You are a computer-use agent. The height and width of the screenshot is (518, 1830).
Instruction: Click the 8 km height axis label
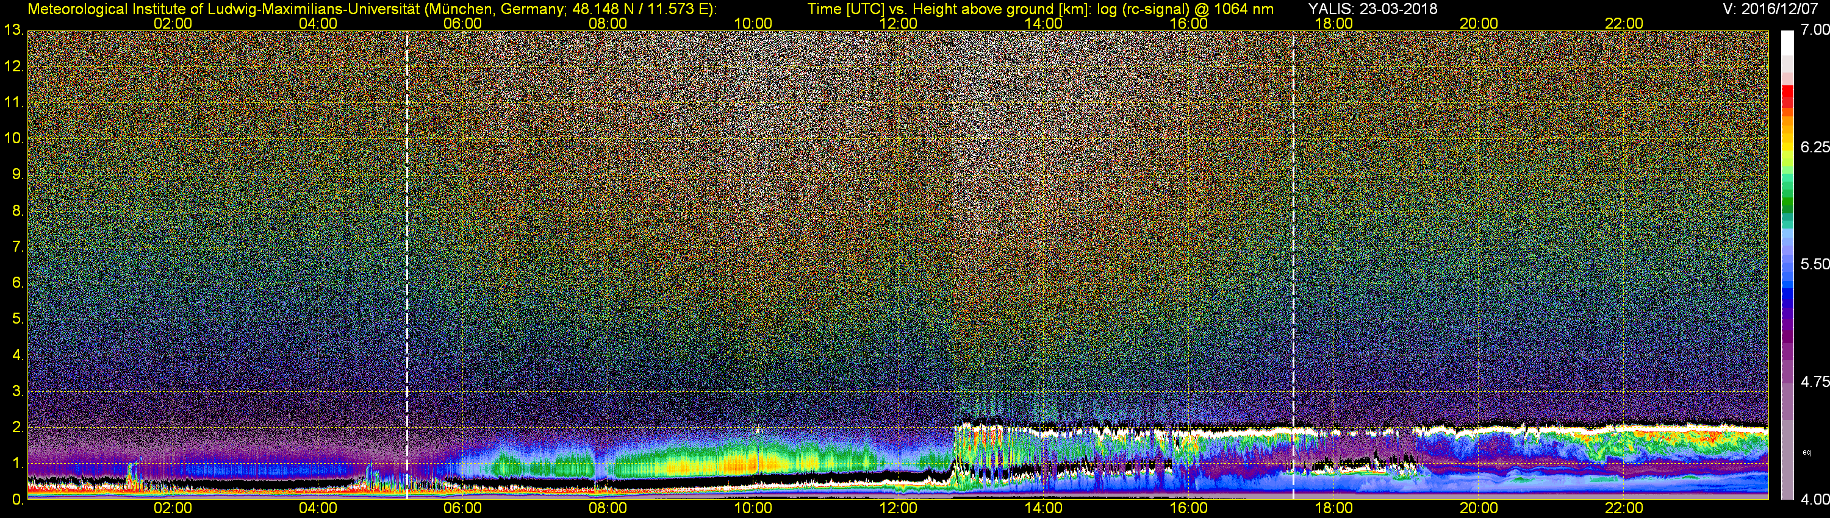click(x=18, y=211)
